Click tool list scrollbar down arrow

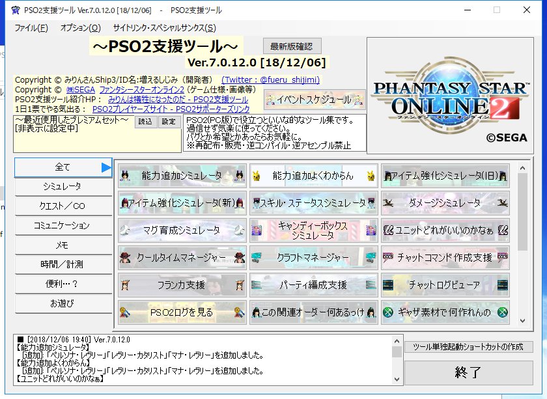(x=522, y=320)
